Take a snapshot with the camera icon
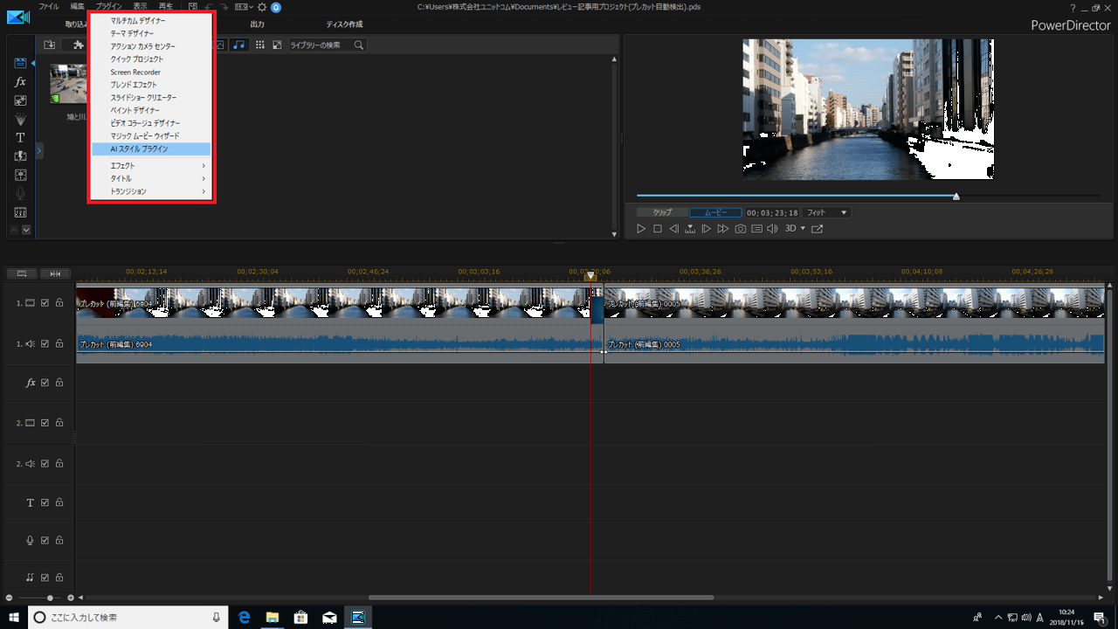This screenshot has height=629, width=1118. coord(741,229)
